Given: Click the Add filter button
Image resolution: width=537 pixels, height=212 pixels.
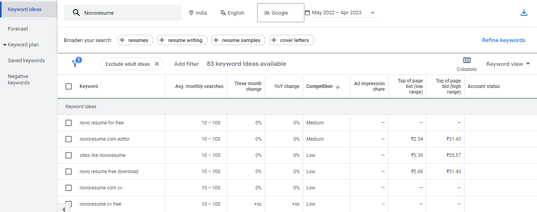Looking at the screenshot, I should click(x=186, y=64).
